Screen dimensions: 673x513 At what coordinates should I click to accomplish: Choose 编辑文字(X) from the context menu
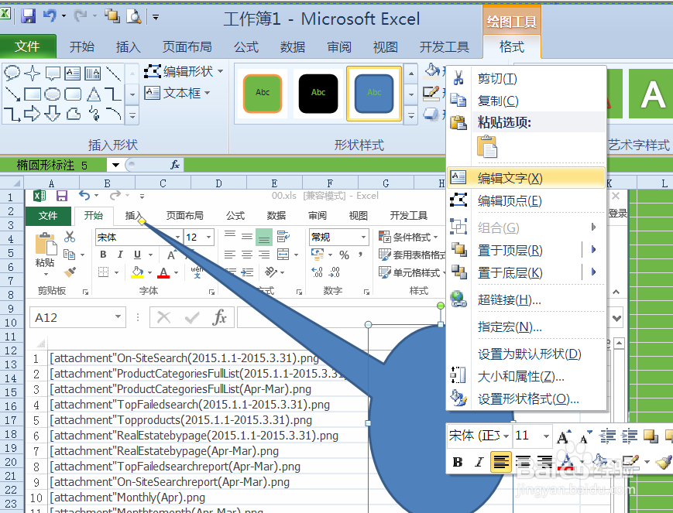click(x=526, y=178)
